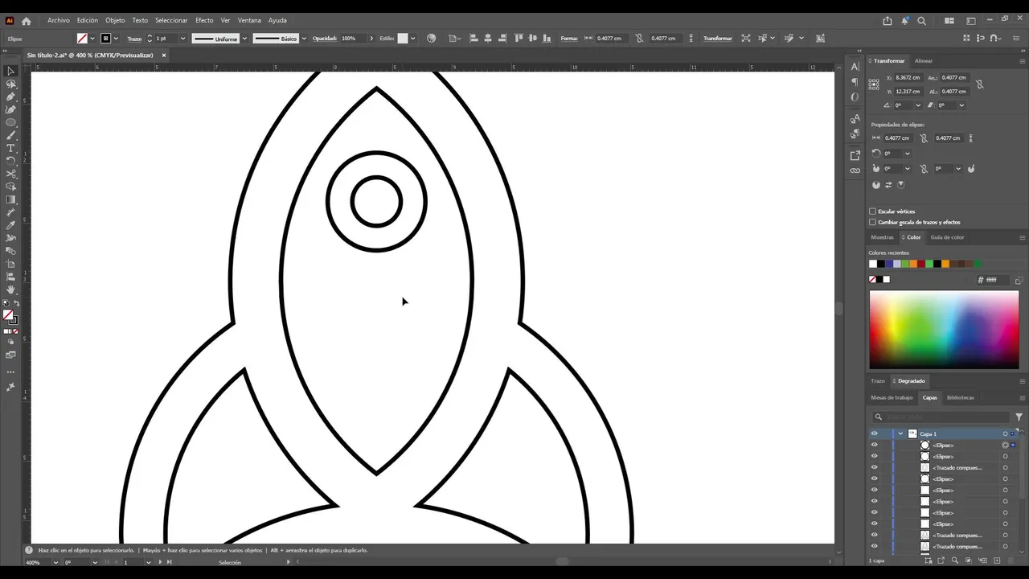Select the Ellipse tool in the toolbar
1029x579 pixels.
coord(10,122)
